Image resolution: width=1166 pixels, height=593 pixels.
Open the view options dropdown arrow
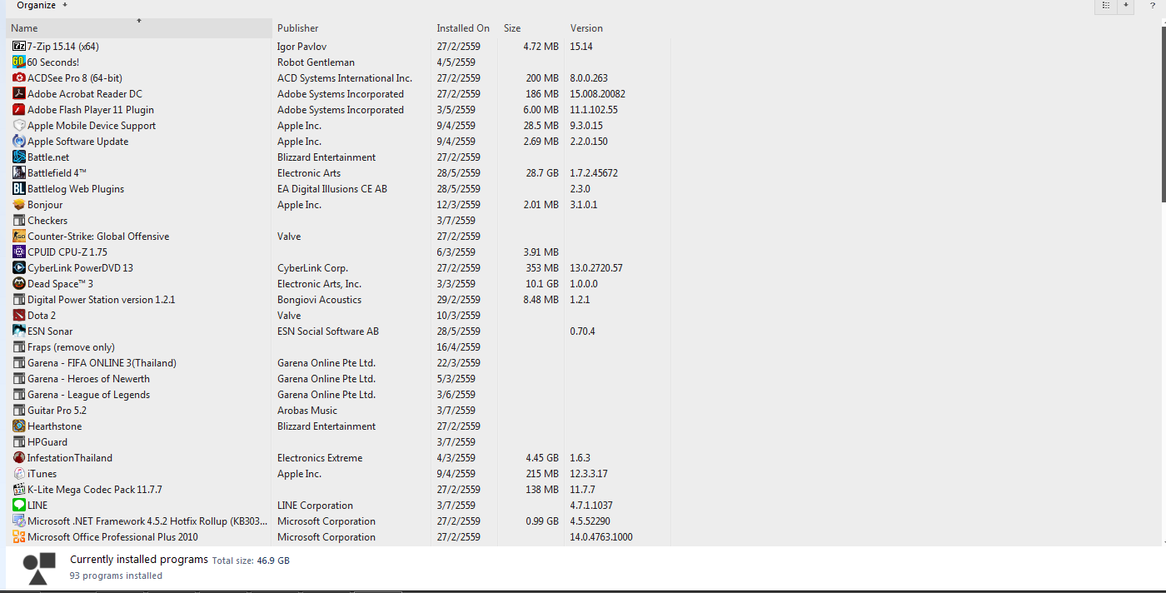pos(1126,5)
